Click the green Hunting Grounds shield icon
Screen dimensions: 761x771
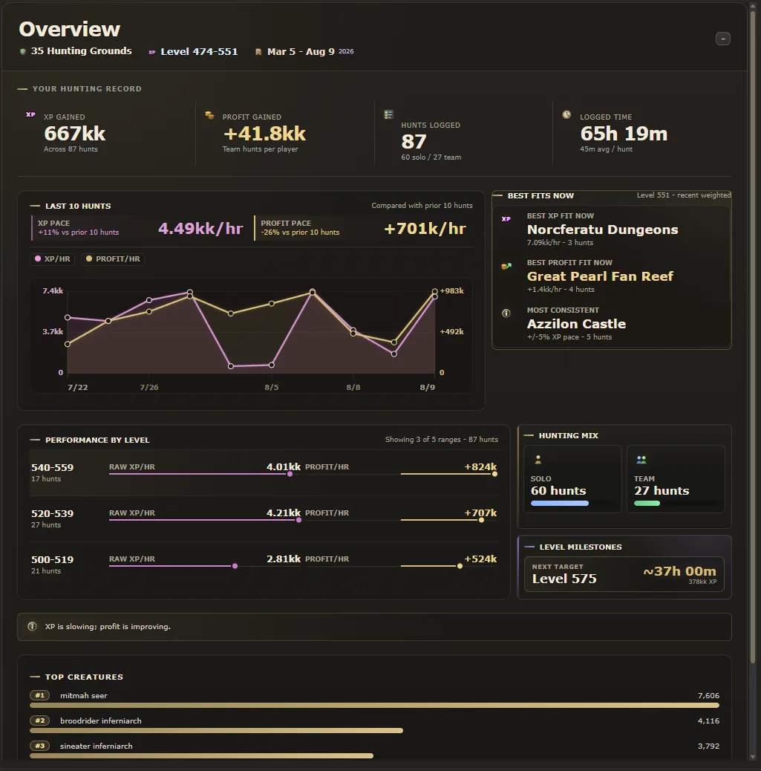click(22, 52)
